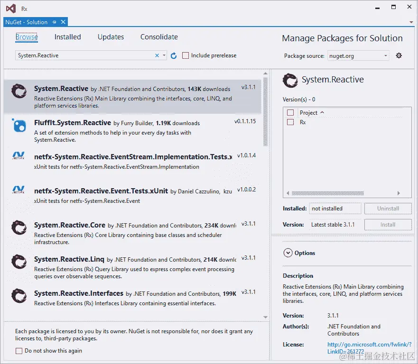The width and height of the screenshot is (418, 364).
Task: Select the FluffIt.System.Reactive package title
Action: coord(73,123)
